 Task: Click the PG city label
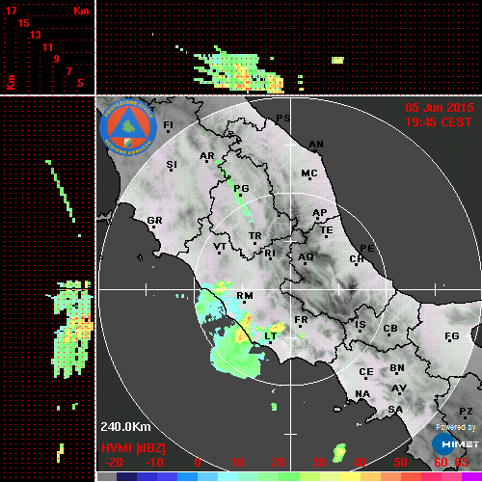[241, 188]
